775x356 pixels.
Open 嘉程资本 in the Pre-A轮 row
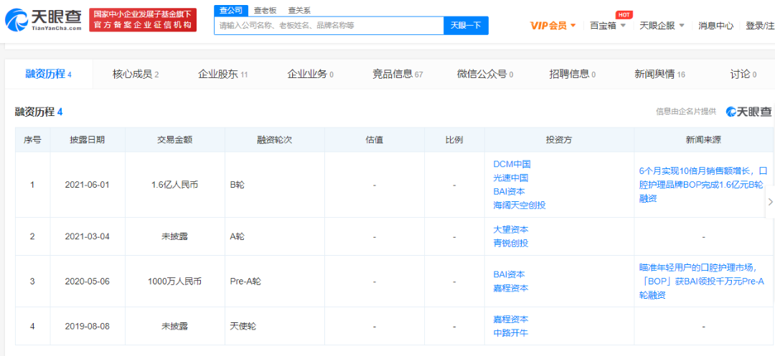tap(511, 288)
